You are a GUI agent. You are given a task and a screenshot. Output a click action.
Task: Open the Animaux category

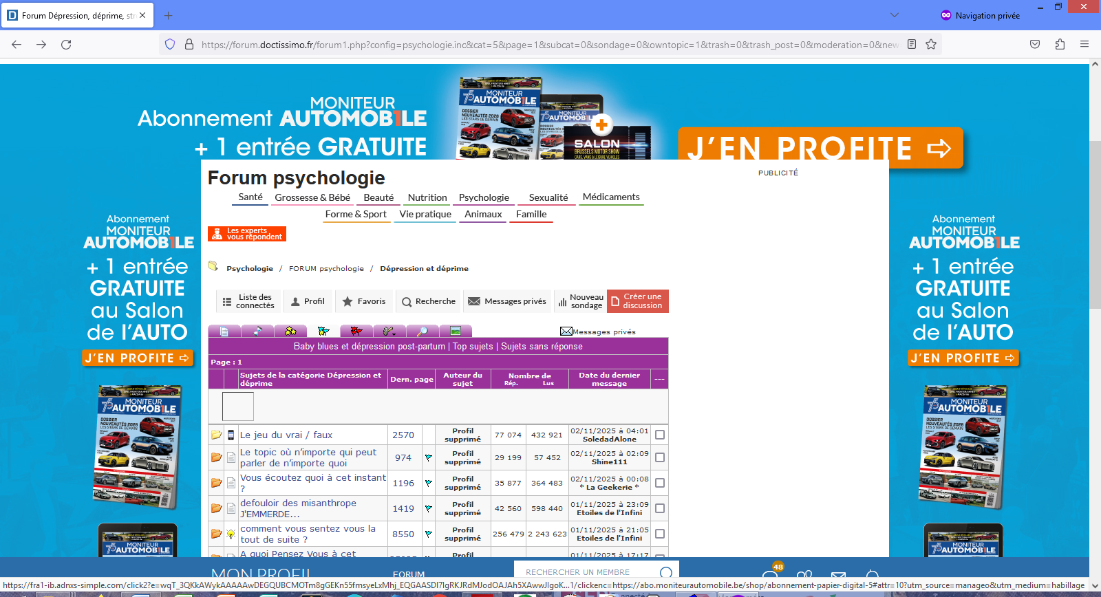(483, 214)
